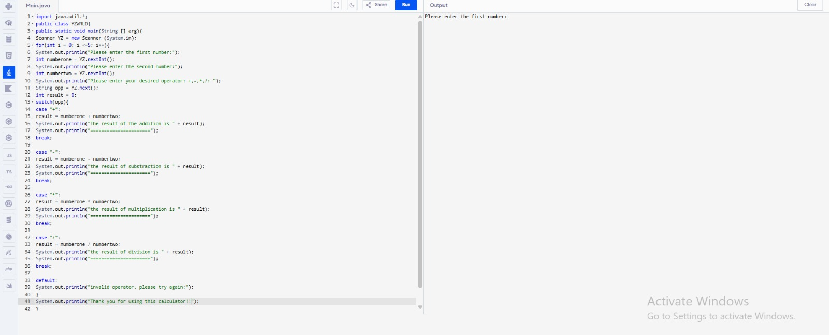
Task: Click the line "result = numberone / numbertwo;"
Action: (78, 244)
